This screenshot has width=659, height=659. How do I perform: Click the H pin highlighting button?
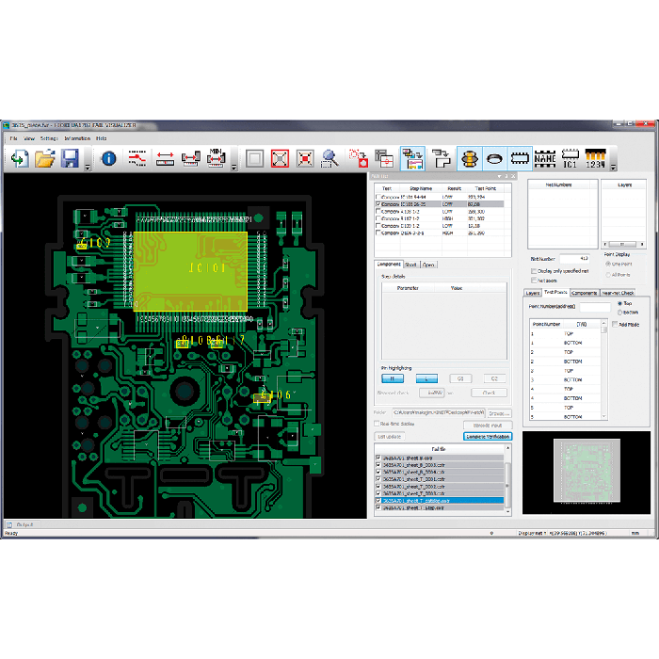393,378
